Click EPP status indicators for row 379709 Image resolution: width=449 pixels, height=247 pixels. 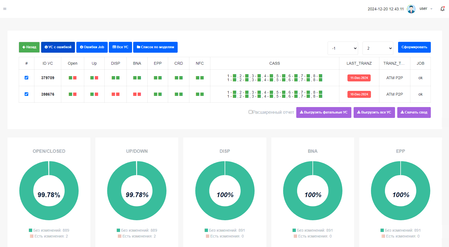point(158,78)
